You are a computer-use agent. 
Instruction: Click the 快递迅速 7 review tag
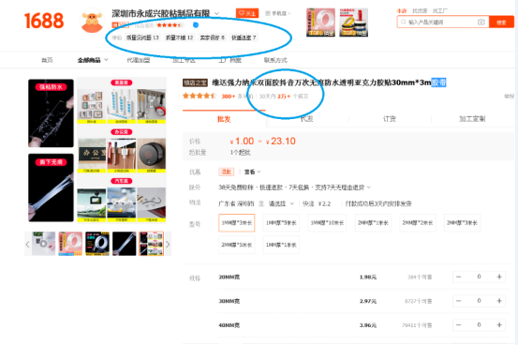244,37
